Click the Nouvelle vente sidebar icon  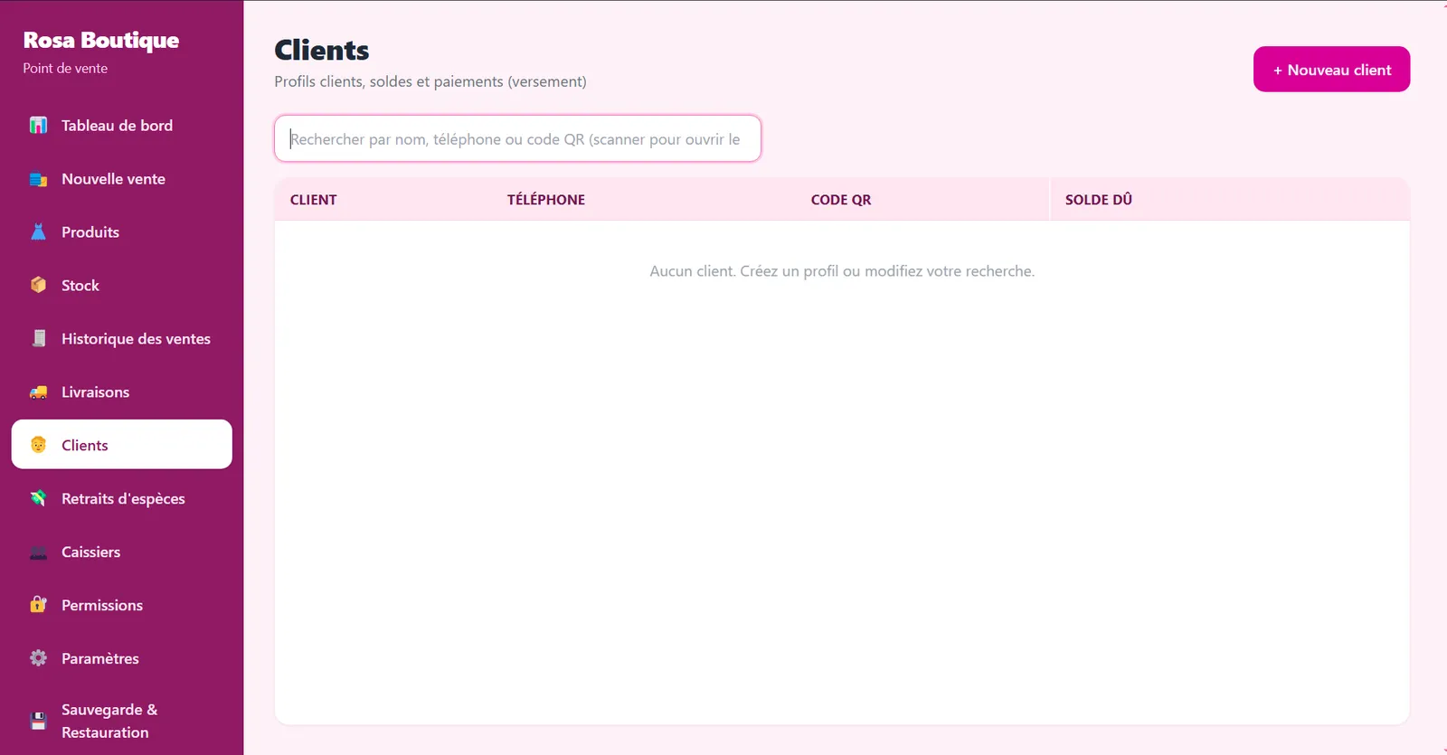pyautogui.click(x=38, y=179)
